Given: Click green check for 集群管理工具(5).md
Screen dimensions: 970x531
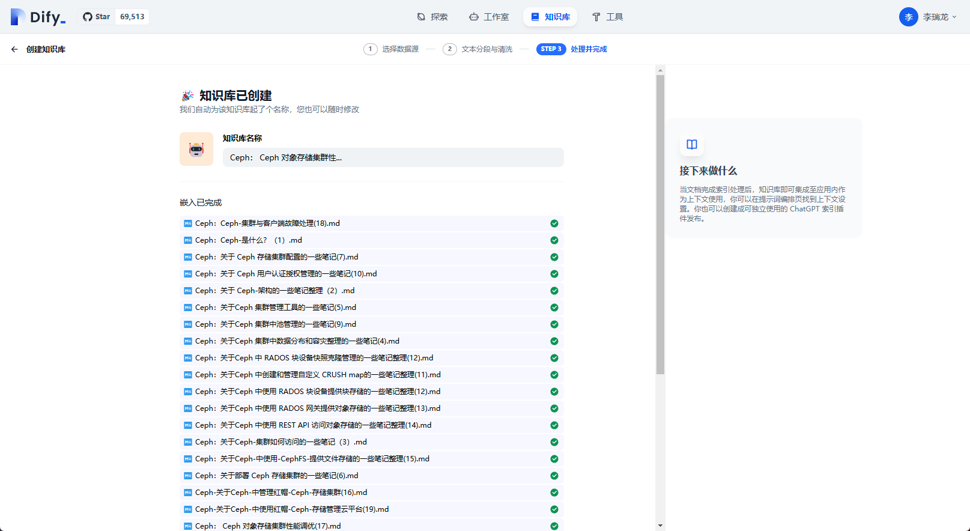Looking at the screenshot, I should [x=554, y=308].
